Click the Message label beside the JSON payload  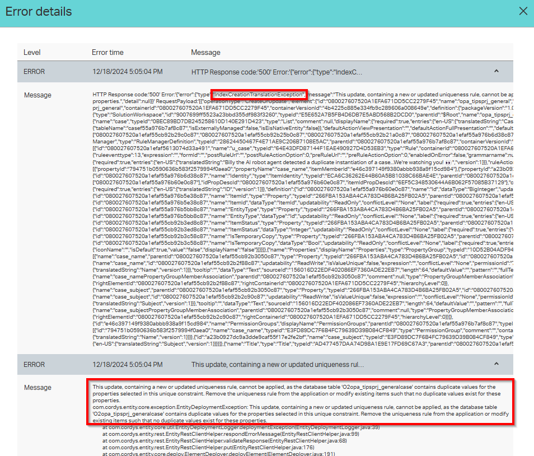pyautogui.click(x=38, y=95)
